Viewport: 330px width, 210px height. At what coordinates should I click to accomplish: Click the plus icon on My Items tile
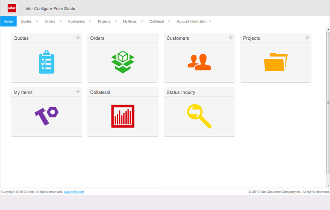click(78, 91)
